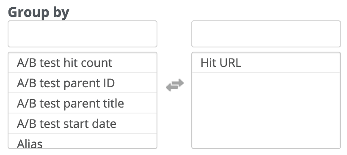Screen dimensions: 347x155
Task: Select the partially visible 'Alias' item
Action: [x=83, y=141]
